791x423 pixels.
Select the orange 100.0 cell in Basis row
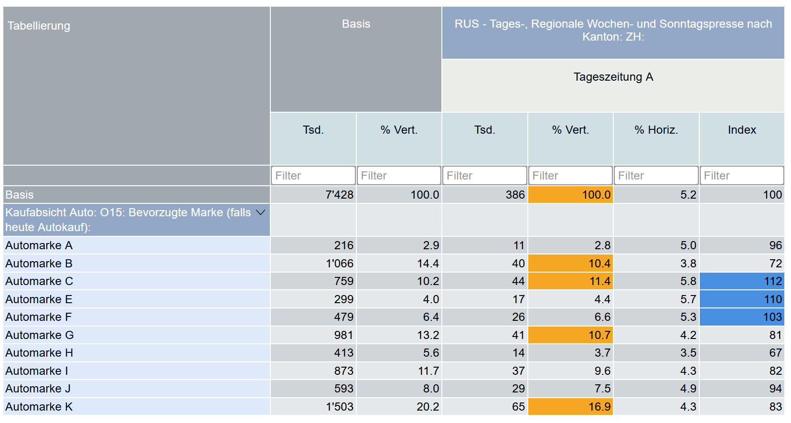pyautogui.click(x=570, y=195)
